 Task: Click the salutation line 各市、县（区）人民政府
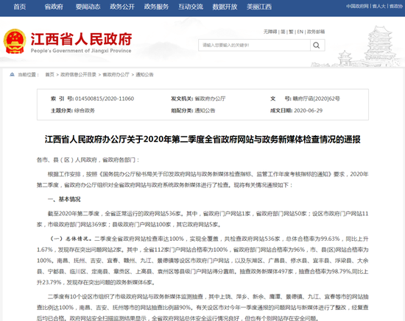point(88,160)
